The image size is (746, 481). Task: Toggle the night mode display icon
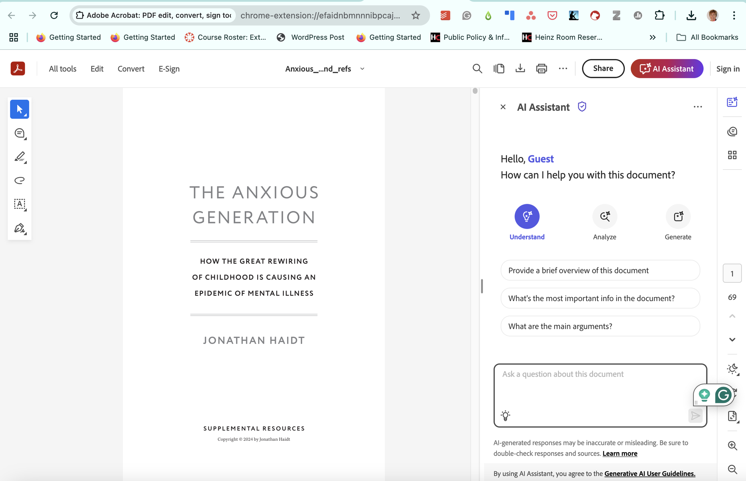(732, 369)
